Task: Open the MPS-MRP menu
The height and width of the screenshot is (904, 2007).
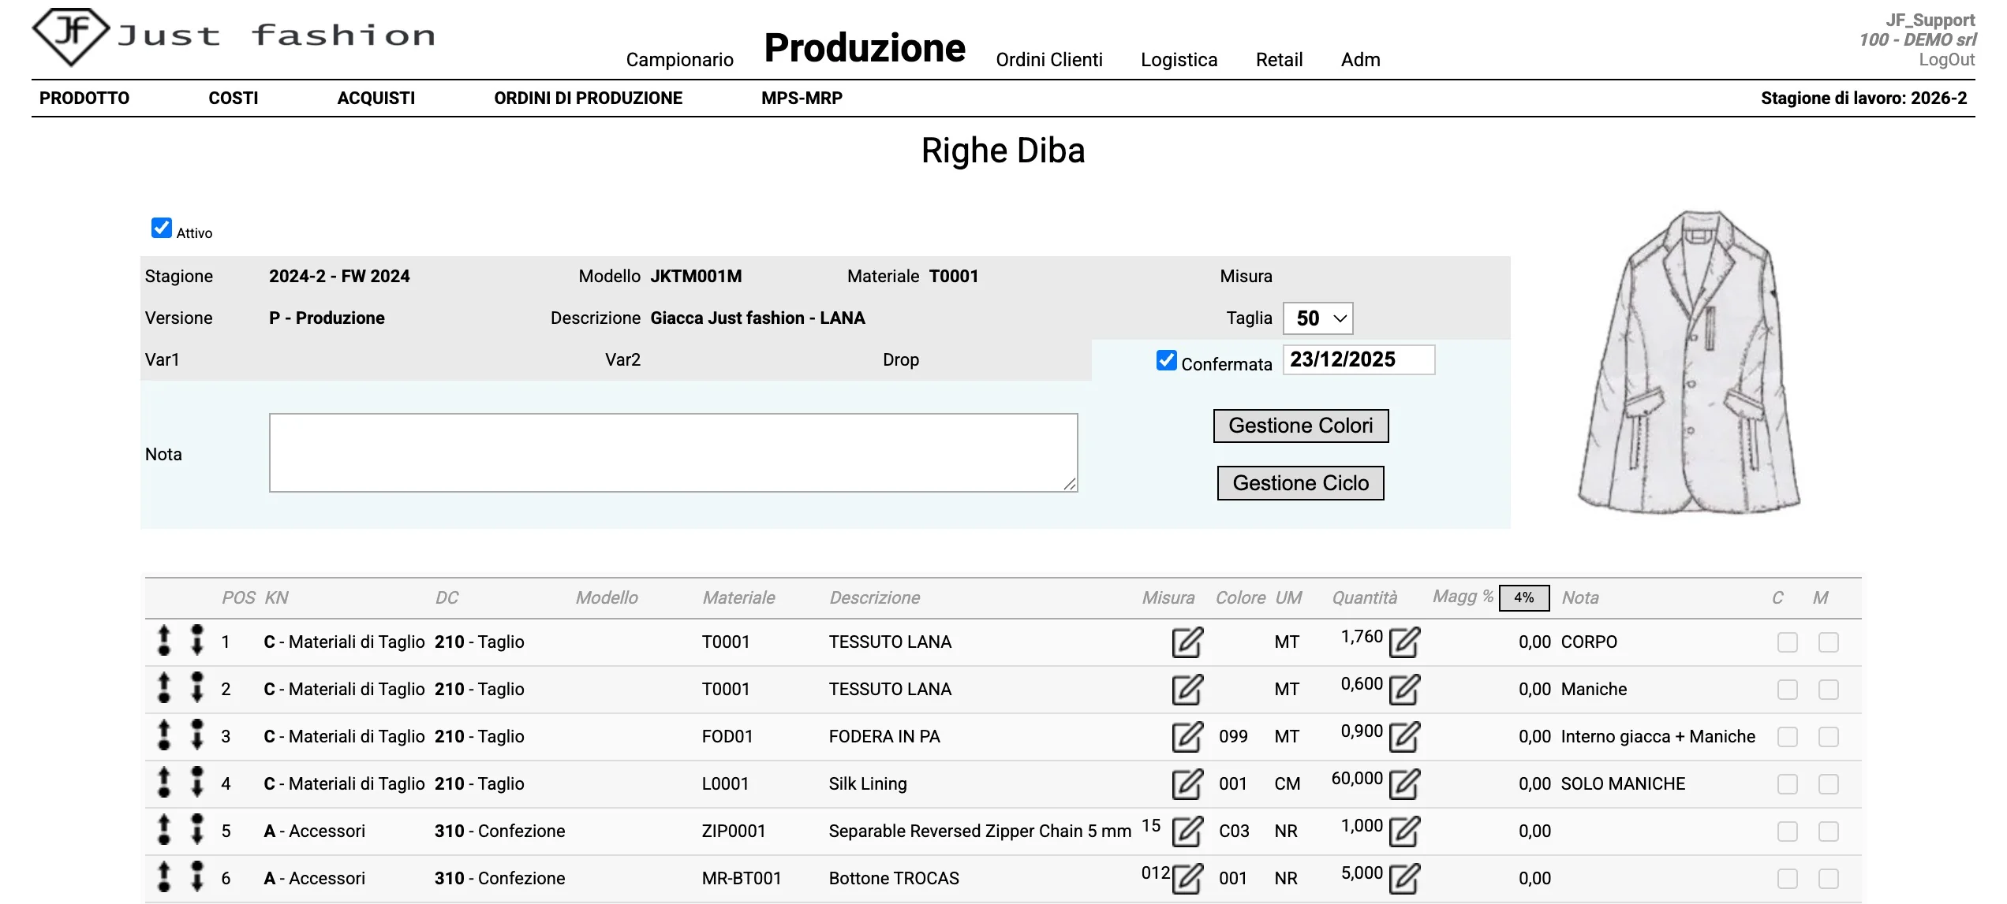Action: point(802,98)
